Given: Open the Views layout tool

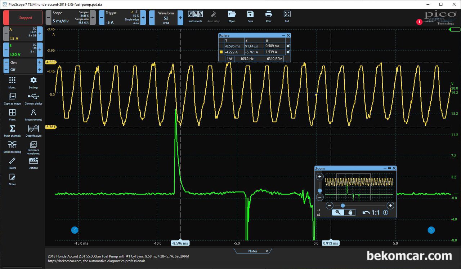Looking at the screenshot, I should click(x=12, y=115).
